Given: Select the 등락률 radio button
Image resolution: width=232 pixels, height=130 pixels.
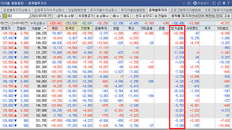Looking at the screenshot, I should [x=169, y=16].
